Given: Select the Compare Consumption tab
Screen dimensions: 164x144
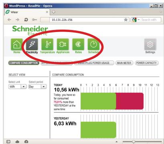Looking at the screenshot, I should coord(24,63).
